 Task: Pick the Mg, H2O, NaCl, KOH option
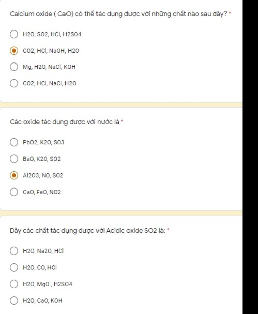14,67
